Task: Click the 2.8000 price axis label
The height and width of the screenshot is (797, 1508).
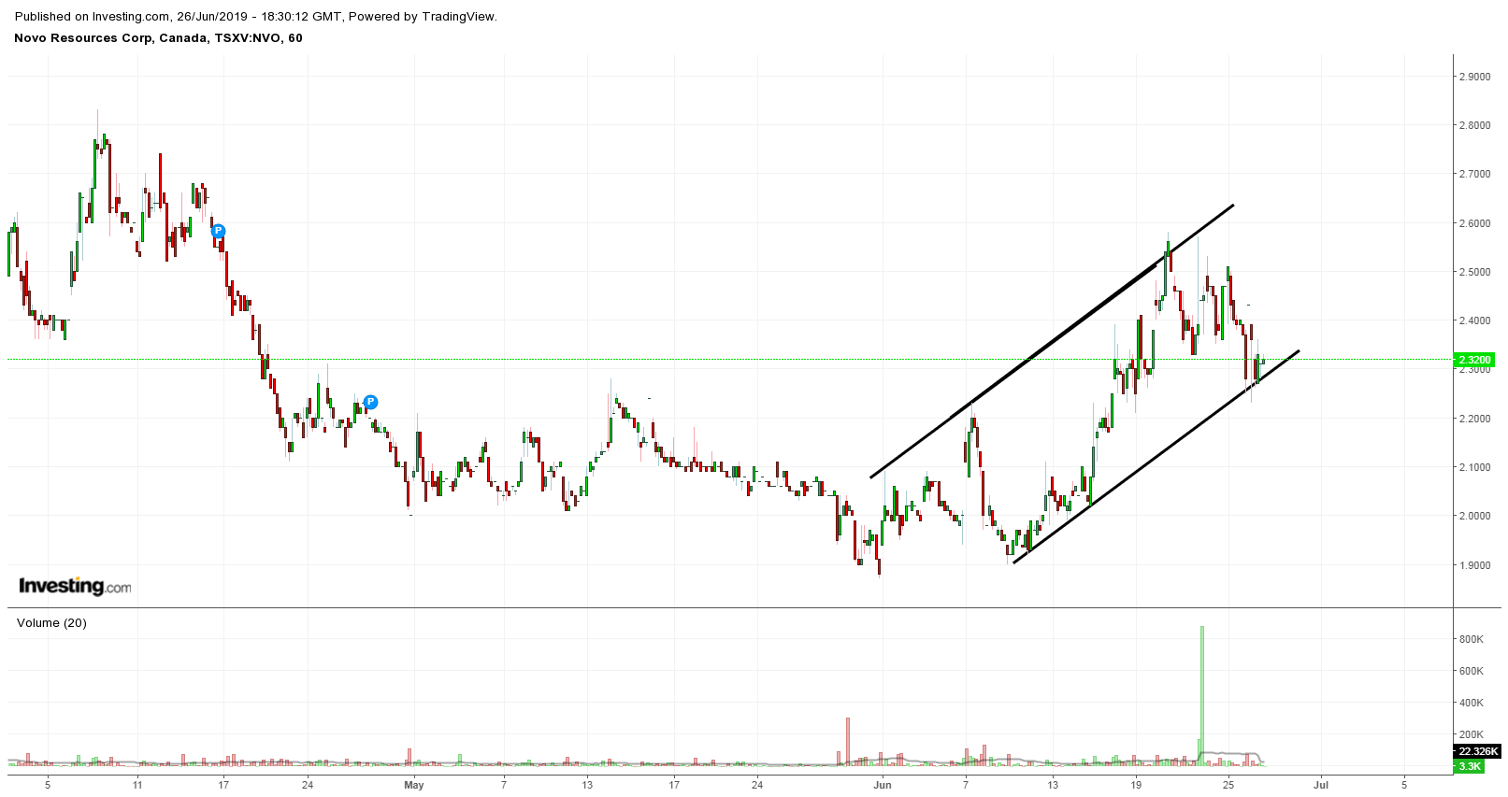Action: coord(1474,125)
